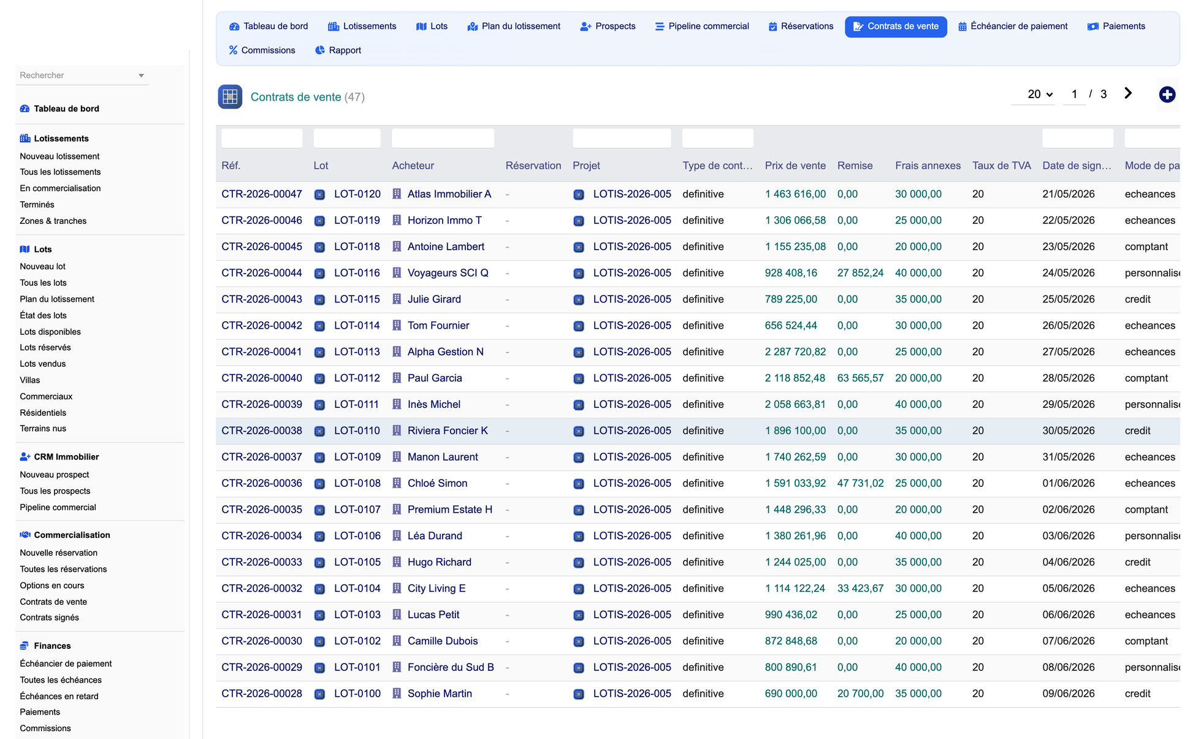Click the lot icon beside LOT-0100

[319, 695]
